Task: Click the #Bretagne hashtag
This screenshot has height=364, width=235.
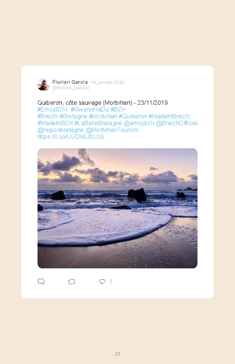Action: pos(73,116)
